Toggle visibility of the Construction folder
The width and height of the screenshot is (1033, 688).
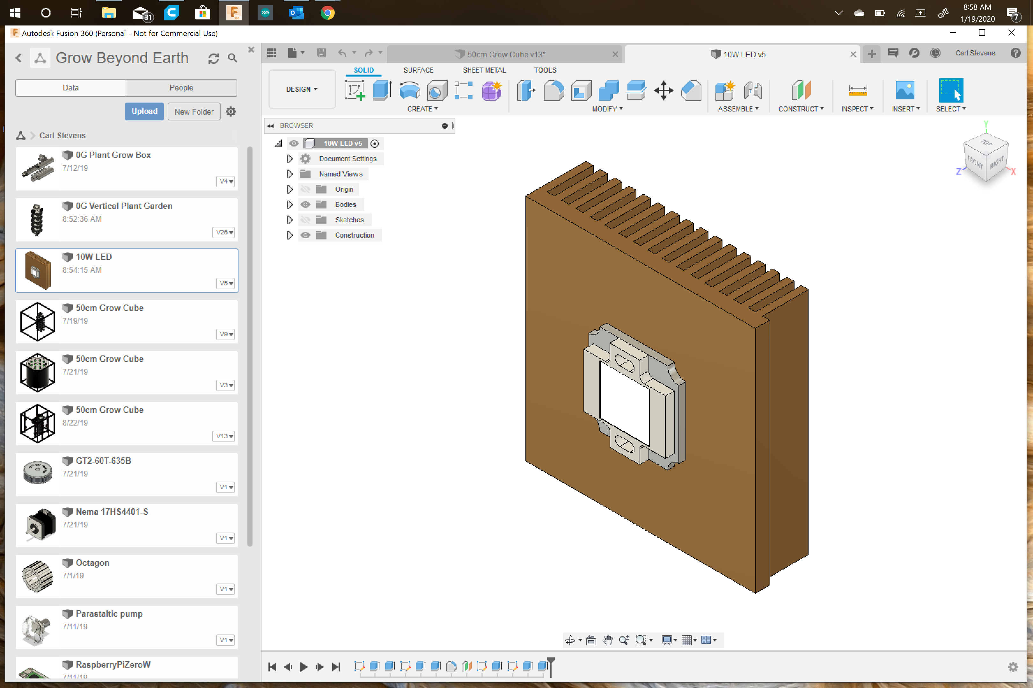305,235
